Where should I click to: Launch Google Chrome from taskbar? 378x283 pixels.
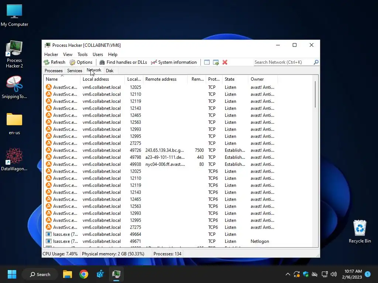click(x=84, y=274)
